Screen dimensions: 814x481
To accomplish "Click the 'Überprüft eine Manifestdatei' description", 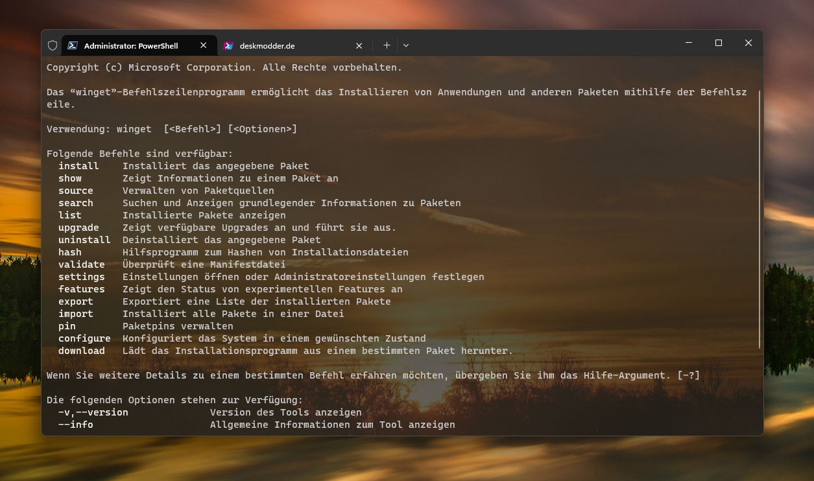I will coord(204,264).
